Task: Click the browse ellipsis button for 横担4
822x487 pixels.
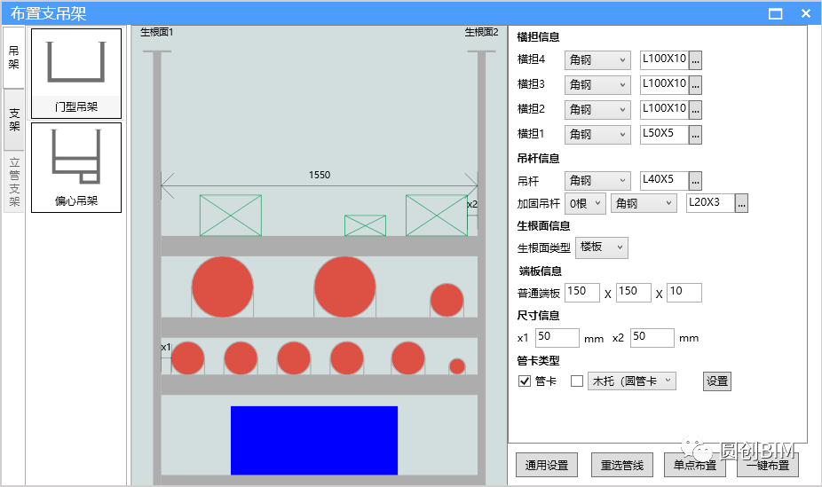Action: 695,60
